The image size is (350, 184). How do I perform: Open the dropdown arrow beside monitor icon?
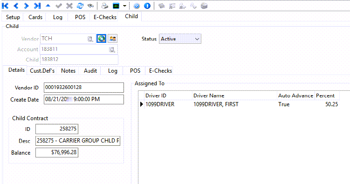125,6
